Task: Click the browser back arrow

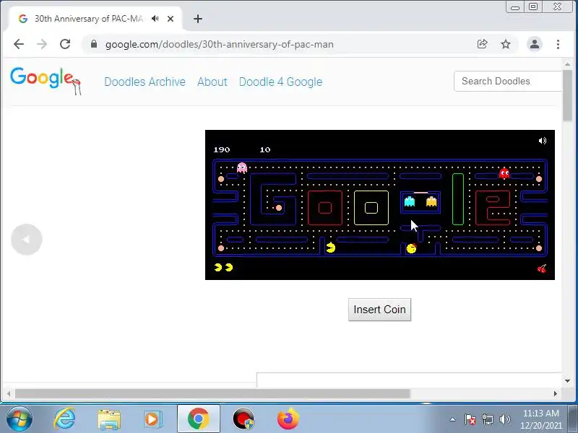Action: pyautogui.click(x=19, y=44)
